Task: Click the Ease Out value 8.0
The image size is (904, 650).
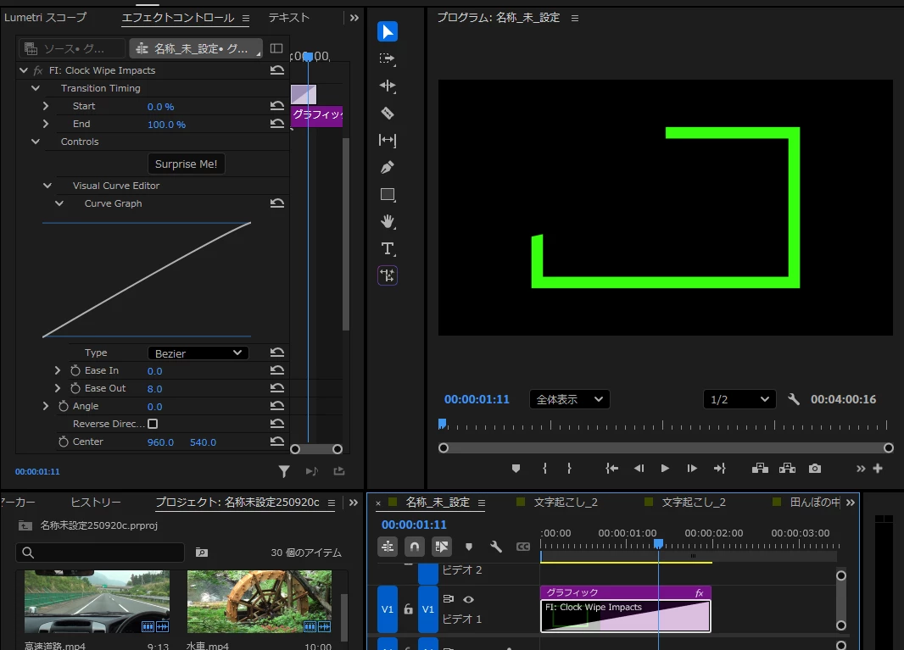Action: pyautogui.click(x=154, y=389)
